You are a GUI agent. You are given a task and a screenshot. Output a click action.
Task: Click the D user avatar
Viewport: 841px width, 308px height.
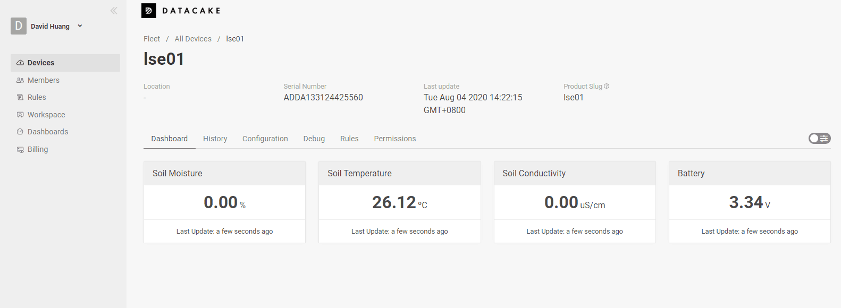[19, 26]
